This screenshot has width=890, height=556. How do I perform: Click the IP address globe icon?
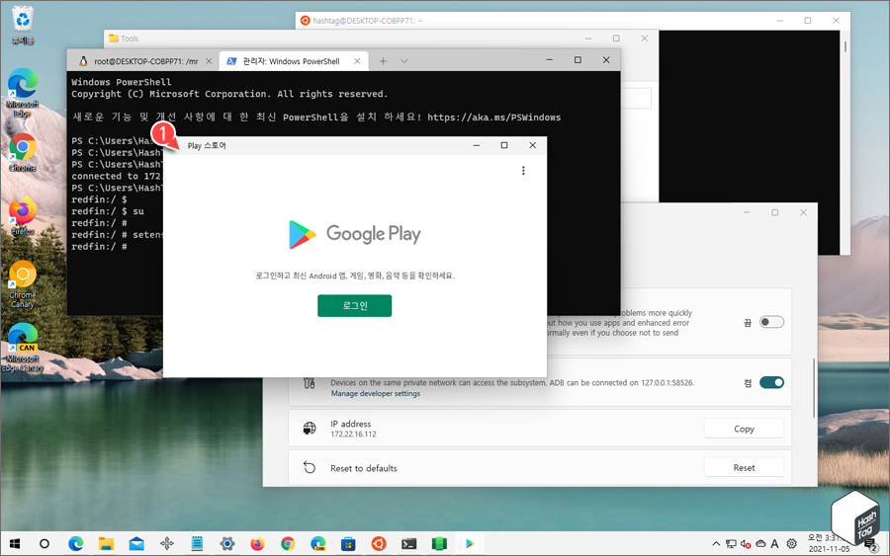(x=310, y=428)
